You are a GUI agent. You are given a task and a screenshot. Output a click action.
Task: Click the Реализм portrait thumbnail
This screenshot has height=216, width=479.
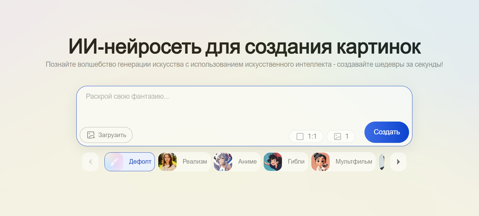[x=167, y=162]
